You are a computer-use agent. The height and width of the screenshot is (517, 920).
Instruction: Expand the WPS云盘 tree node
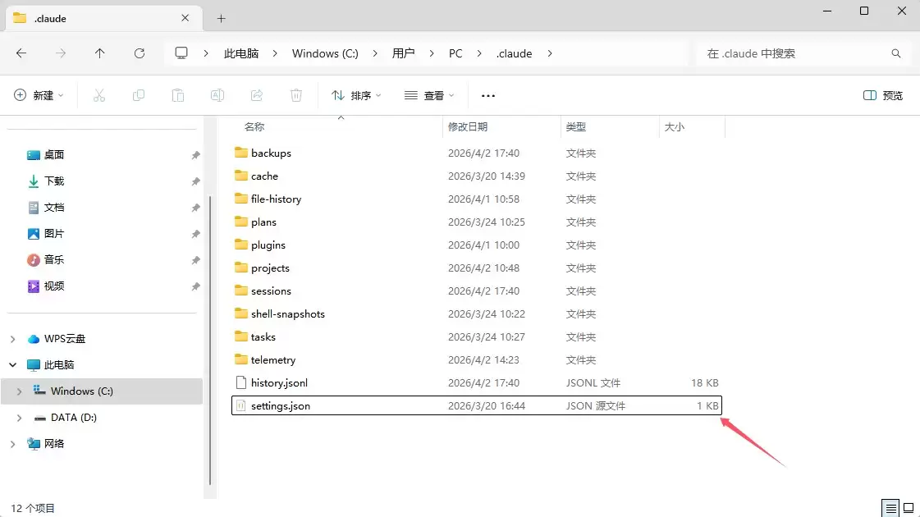13,339
